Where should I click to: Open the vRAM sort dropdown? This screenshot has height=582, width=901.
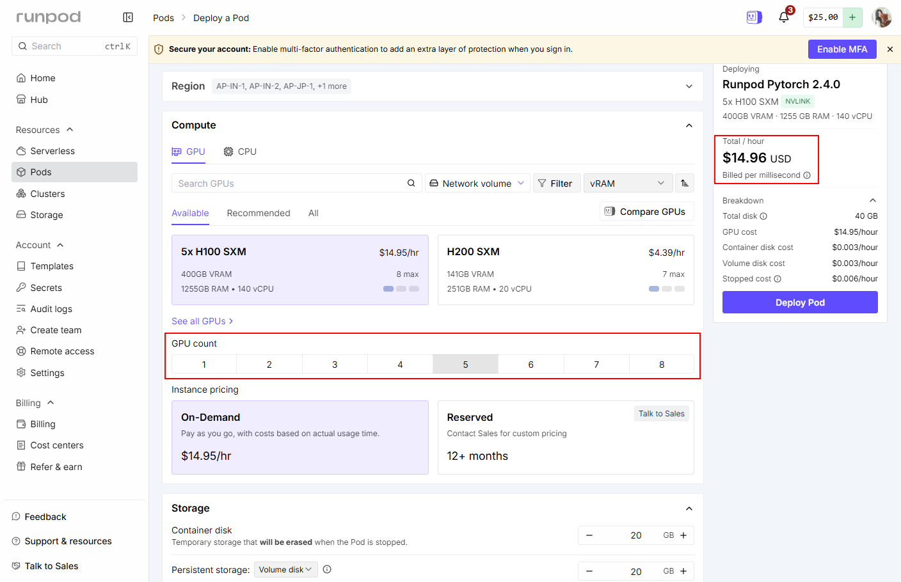628,183
